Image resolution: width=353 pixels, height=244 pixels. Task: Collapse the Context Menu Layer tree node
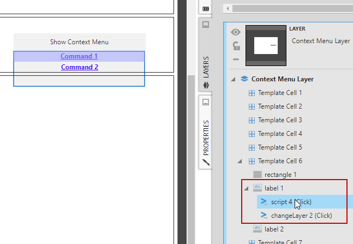click(233, 79)
